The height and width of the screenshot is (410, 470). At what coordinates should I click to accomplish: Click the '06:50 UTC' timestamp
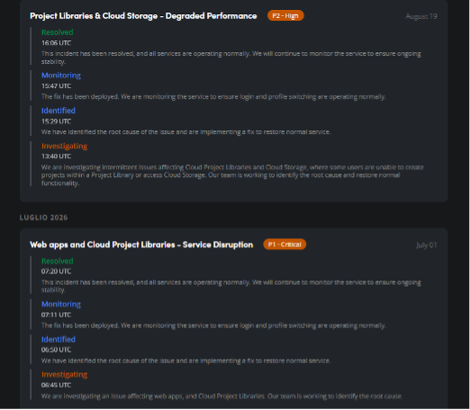[56, 350]
